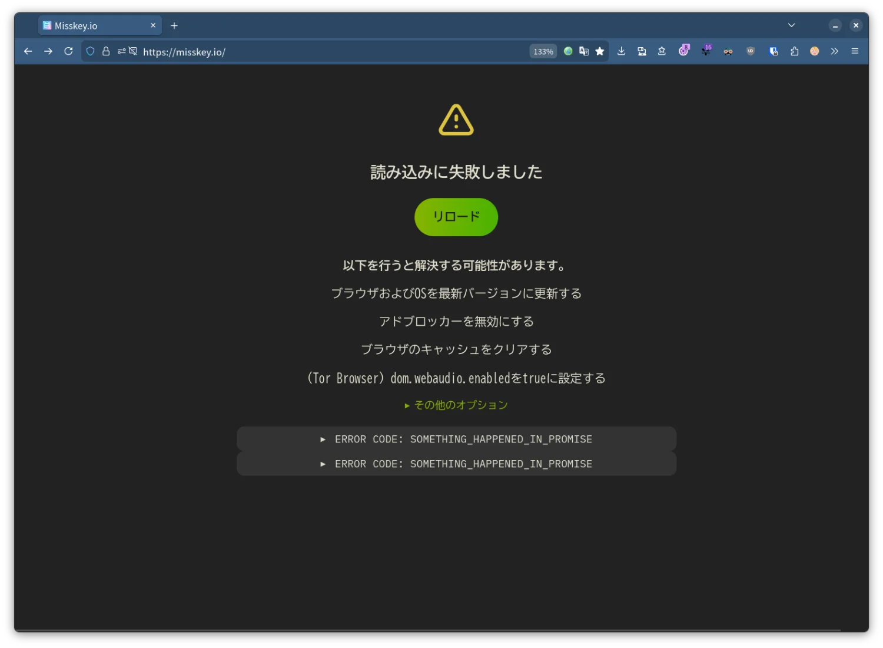The width and height of the screenshot is (883, 648).
Task: Reload page using browser toolbar icon
Action: (68, 51)
